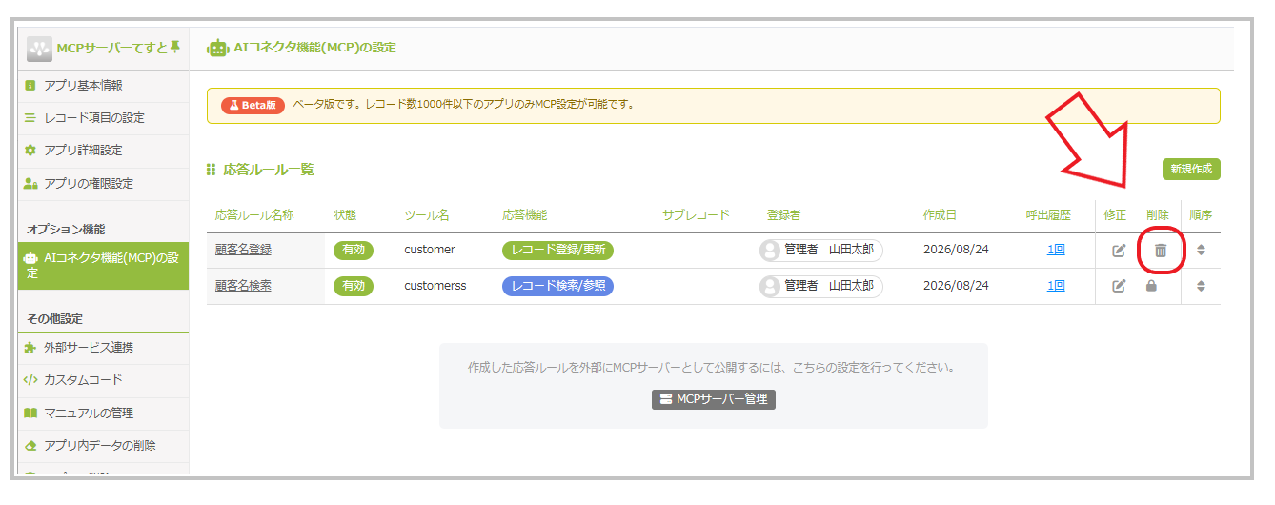The image size is (1275, 505).
Task: Click the list icon next to レコード項目の設定
Action: pyautogui.click(x=30, y=118)
